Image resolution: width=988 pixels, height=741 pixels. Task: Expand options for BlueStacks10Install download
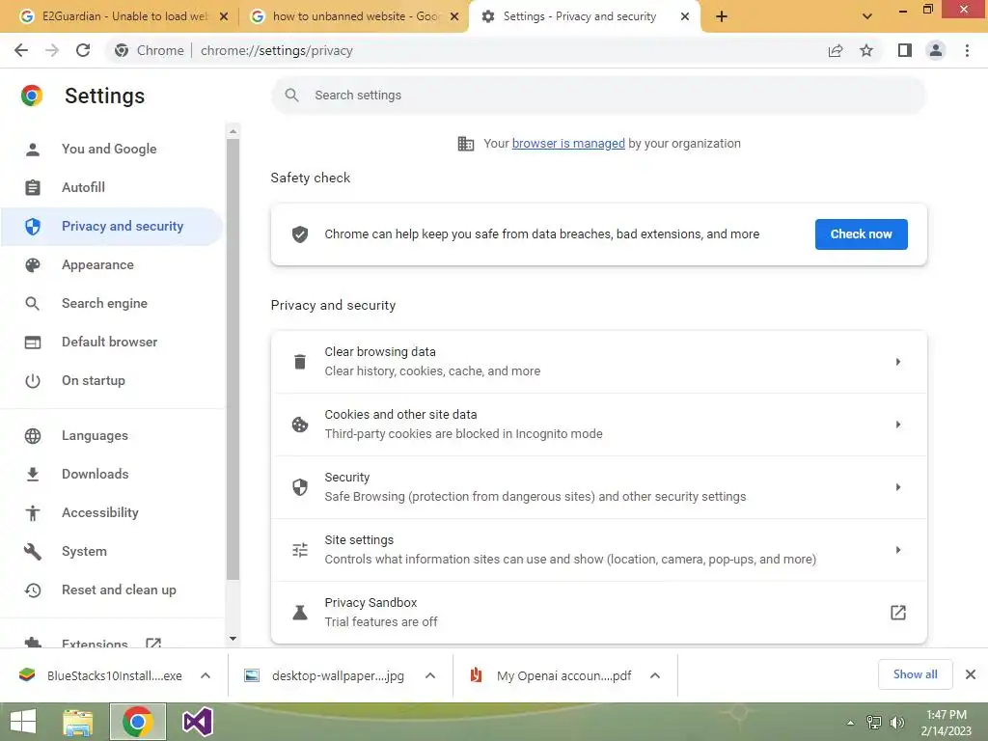[x=206, y=675]
